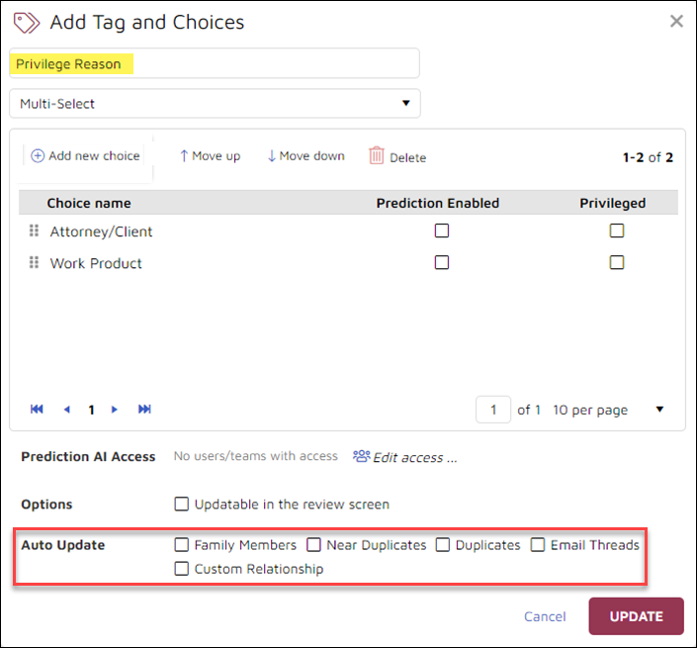Open Edit access for Prediction AI

(405, 457)
